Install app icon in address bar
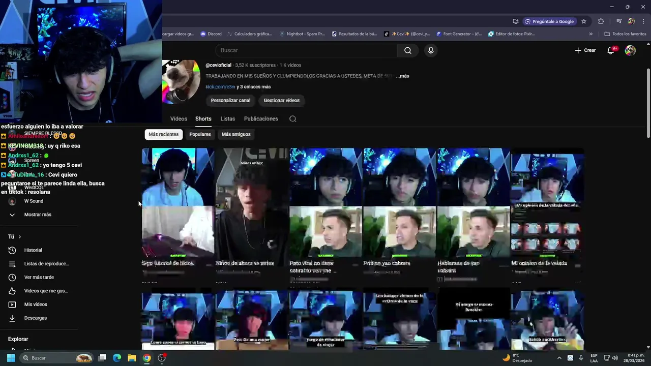 pyautogui.click(x=516, y=21)
